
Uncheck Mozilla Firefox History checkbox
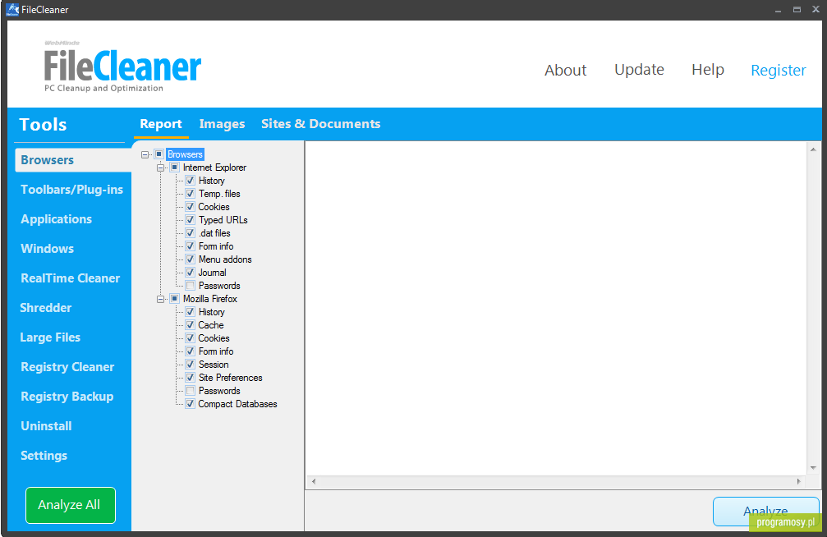pyautogui.click(x=191, y=312)
